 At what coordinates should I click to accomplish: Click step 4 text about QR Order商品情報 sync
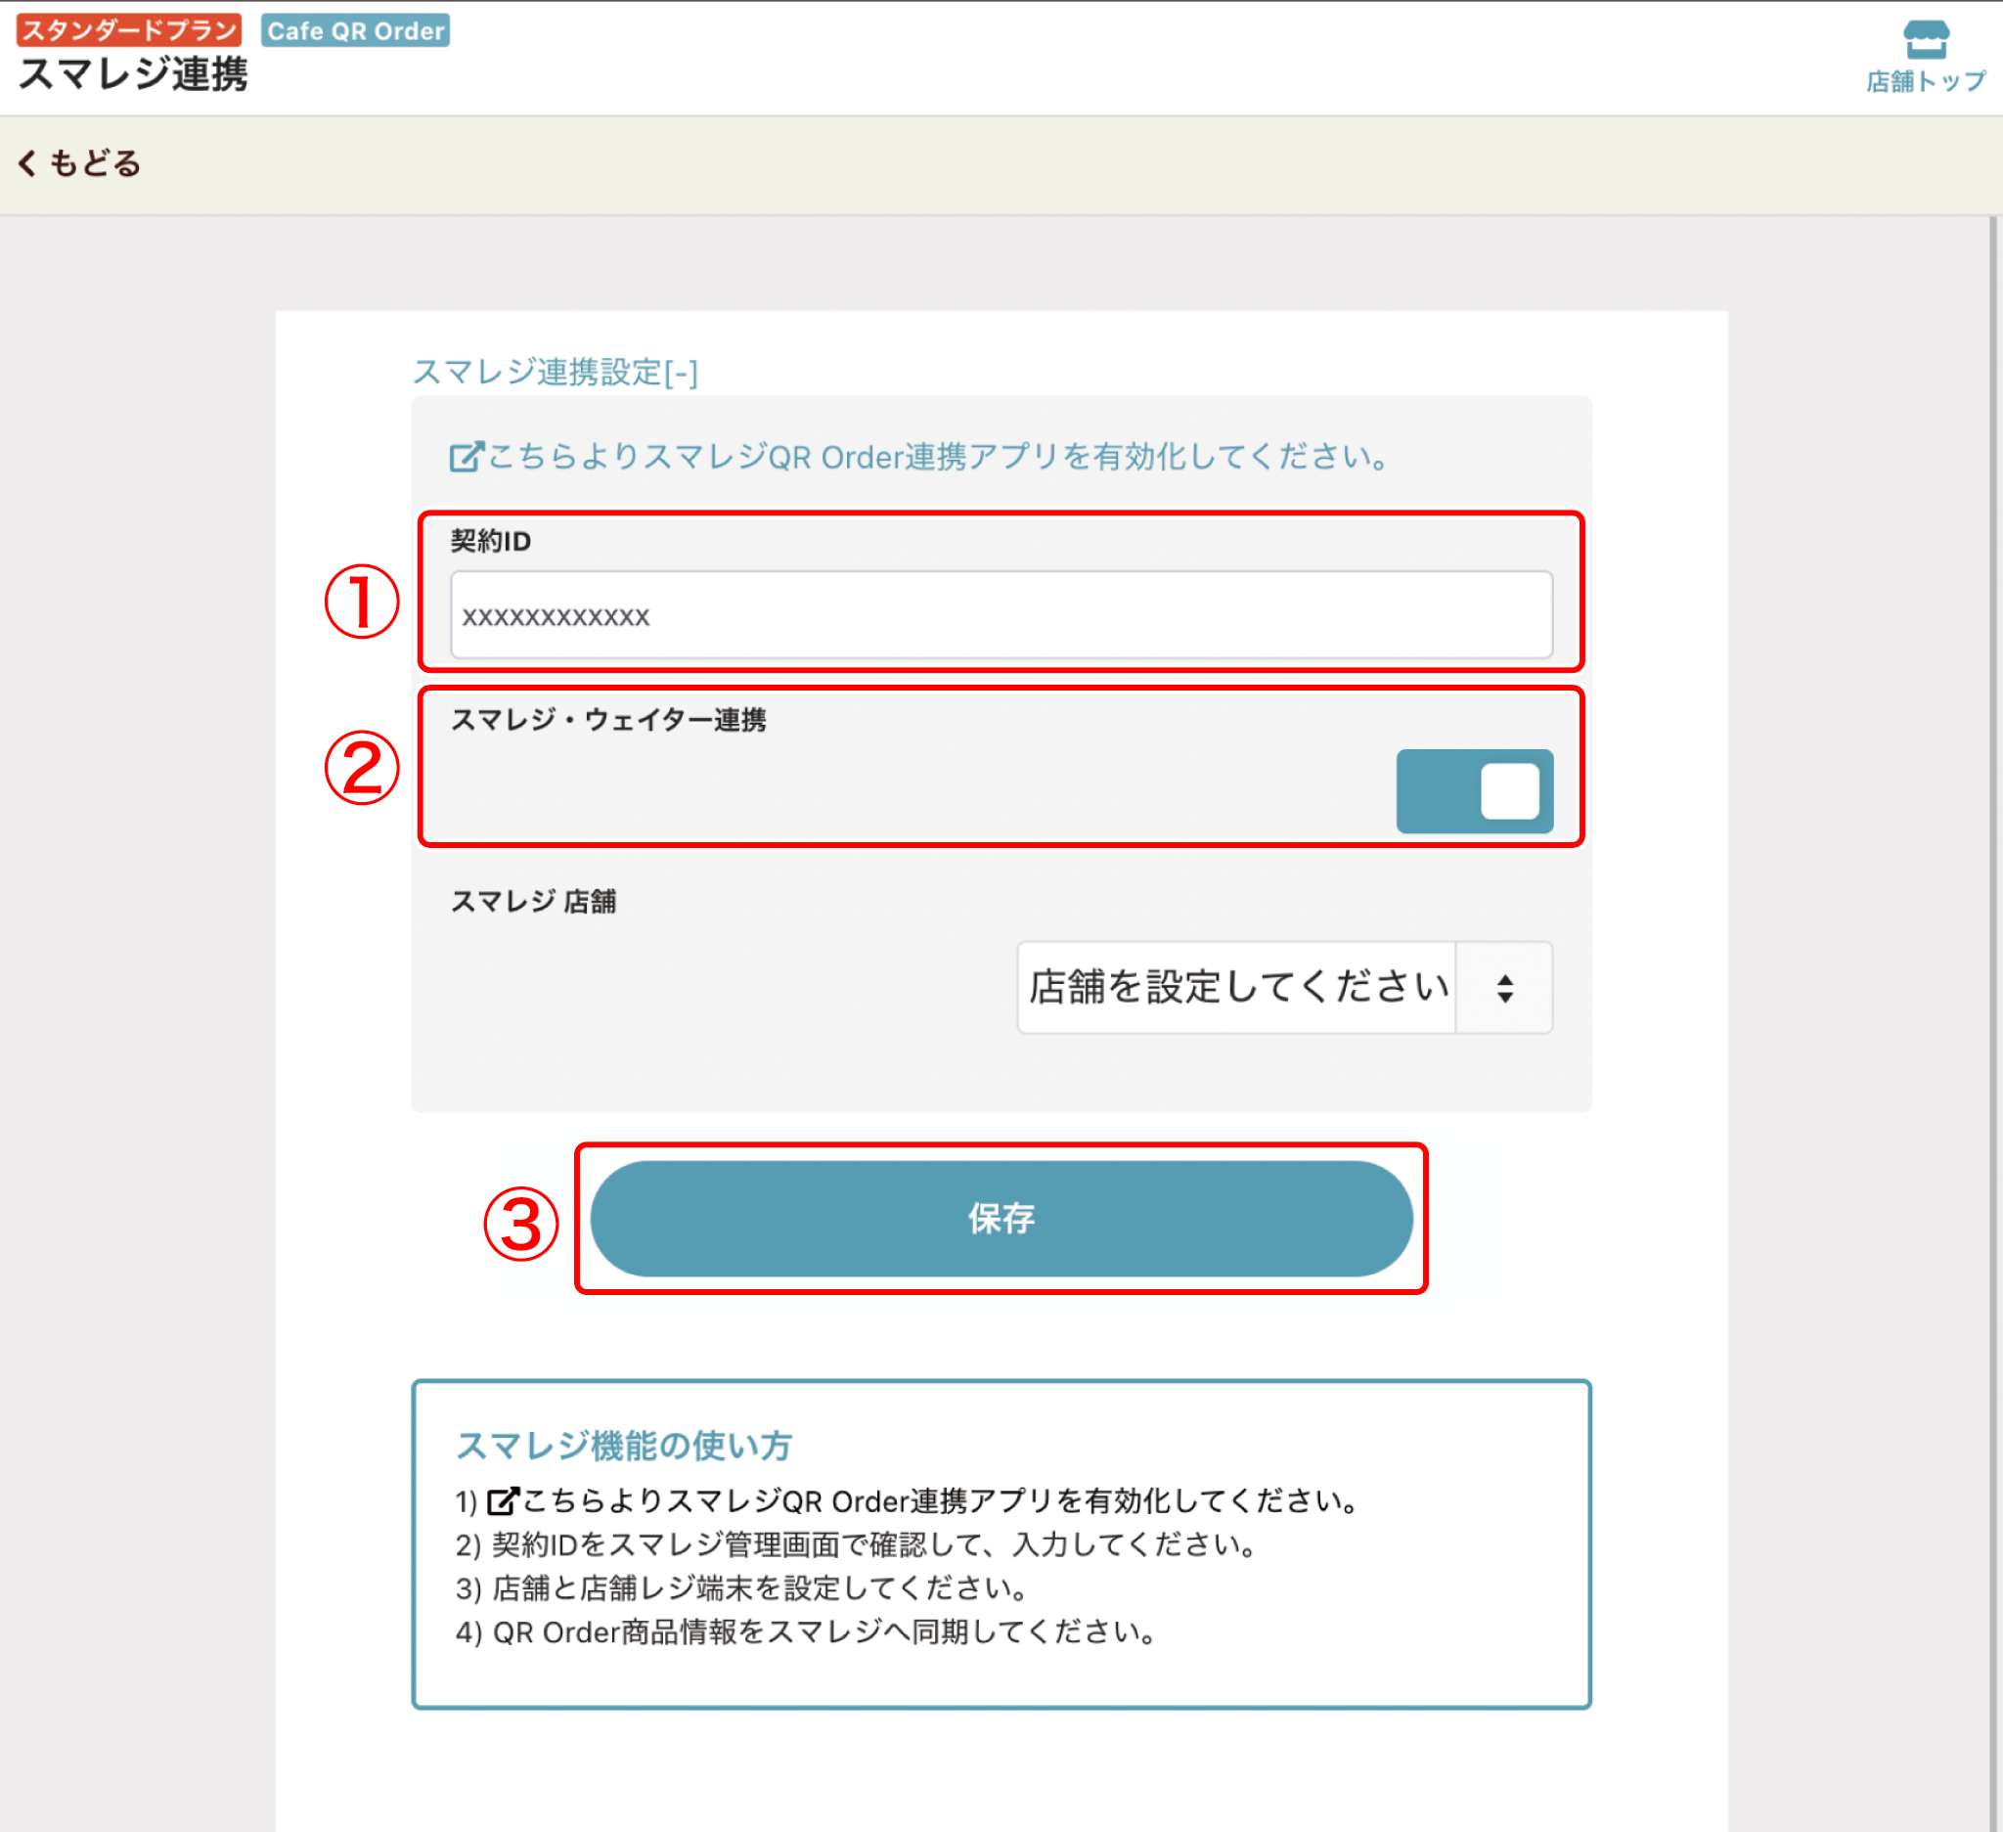[806, 1632]
